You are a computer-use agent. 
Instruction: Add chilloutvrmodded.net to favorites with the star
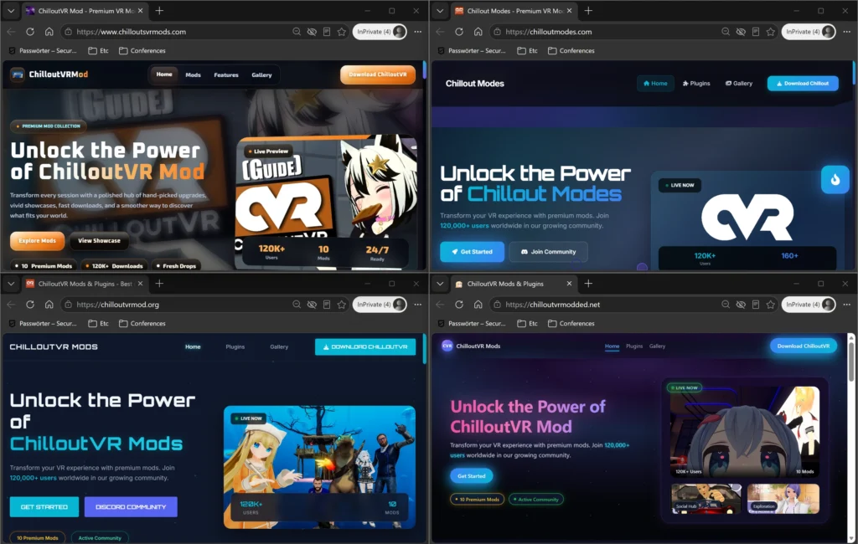pos(771,305)
